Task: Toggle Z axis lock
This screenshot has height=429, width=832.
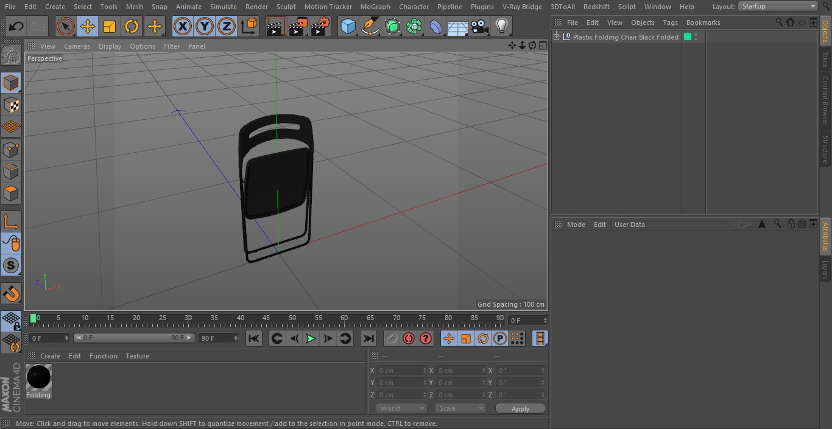Action: 227,27
